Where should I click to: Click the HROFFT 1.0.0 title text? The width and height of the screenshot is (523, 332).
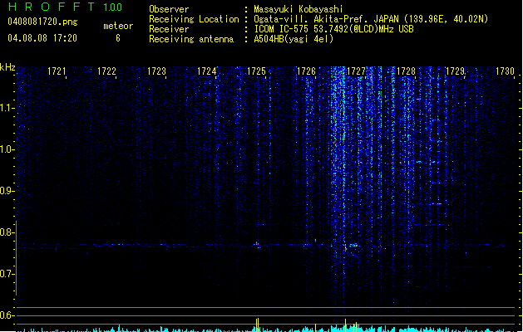point(66,7)
